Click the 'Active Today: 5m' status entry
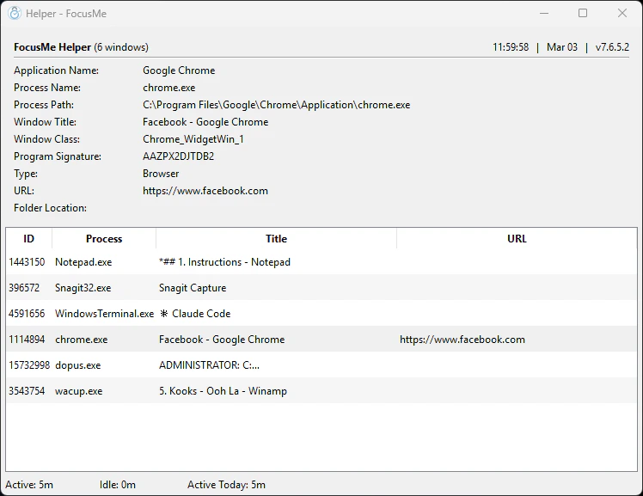The image size is (643, 496). [x=226, y=485]
